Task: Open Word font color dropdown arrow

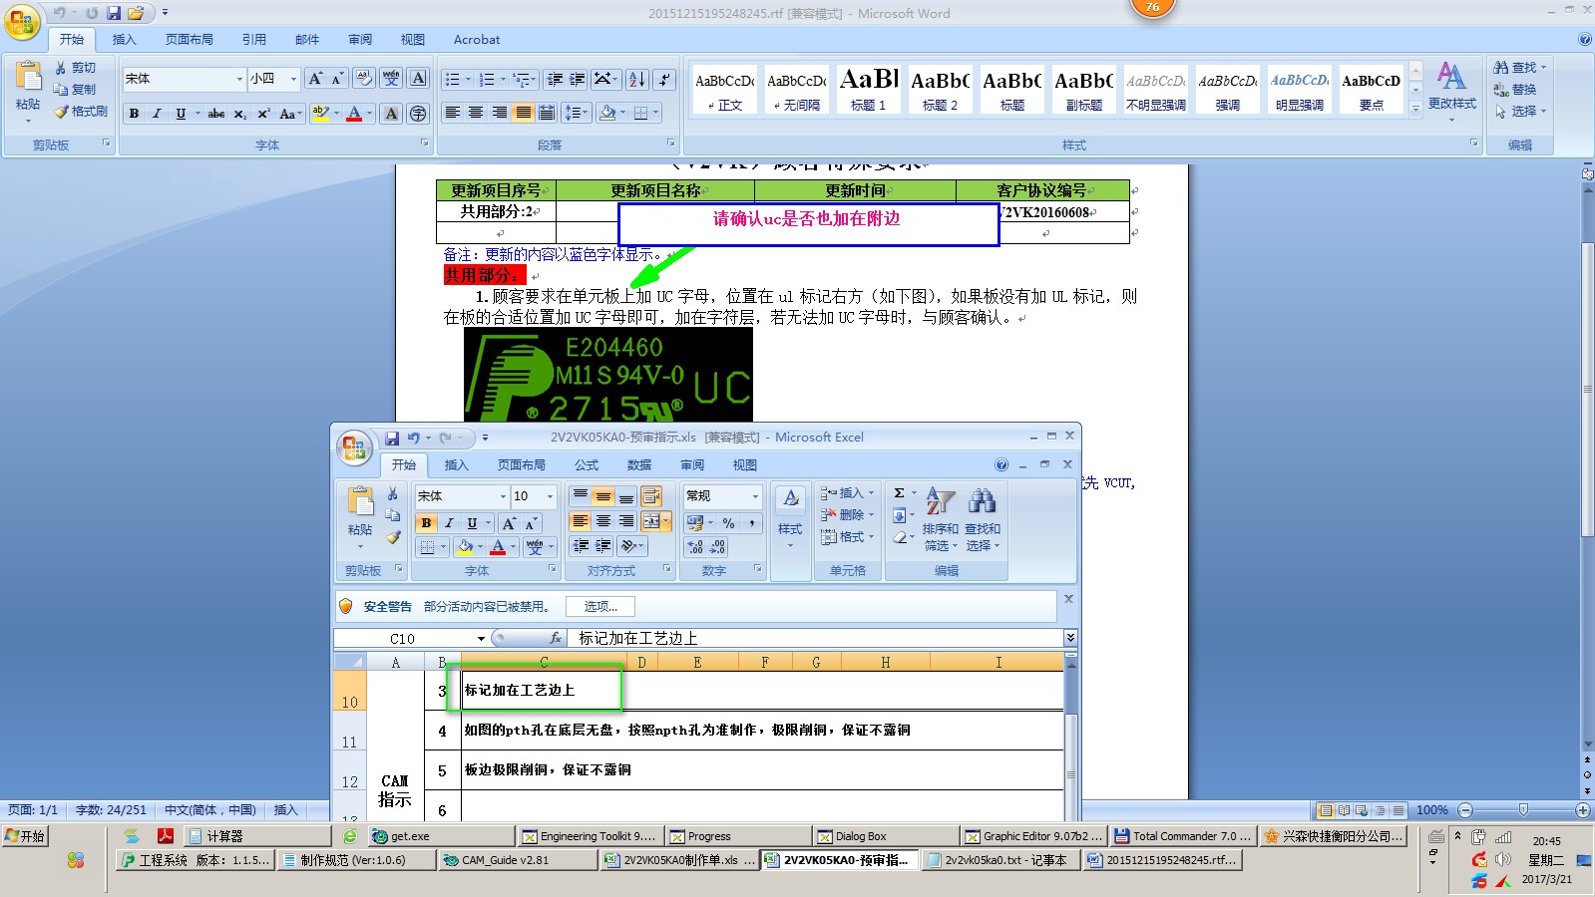Action: click(x=370, y=114)
